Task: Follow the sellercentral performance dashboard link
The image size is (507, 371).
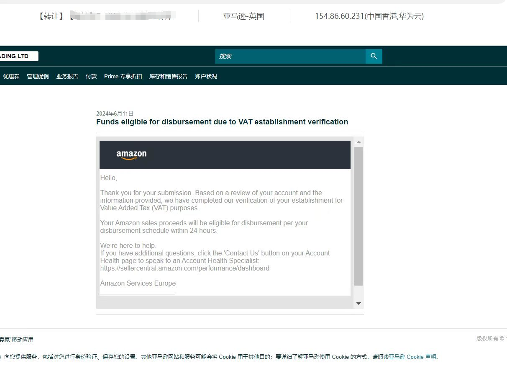Action: tap(184, 268)
